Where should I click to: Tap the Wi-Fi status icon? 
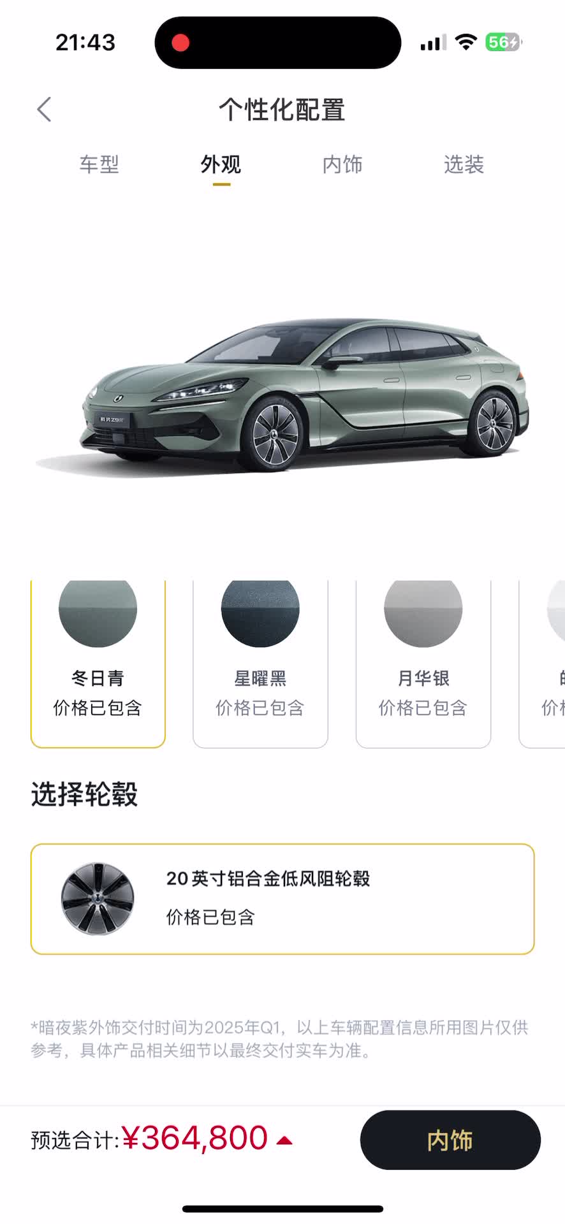coord(466,43)
